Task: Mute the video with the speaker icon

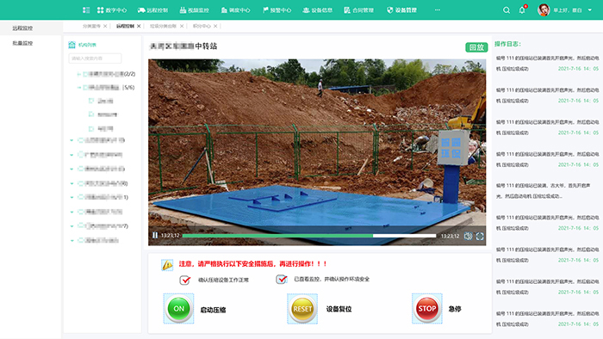Action: coord(468,236)
